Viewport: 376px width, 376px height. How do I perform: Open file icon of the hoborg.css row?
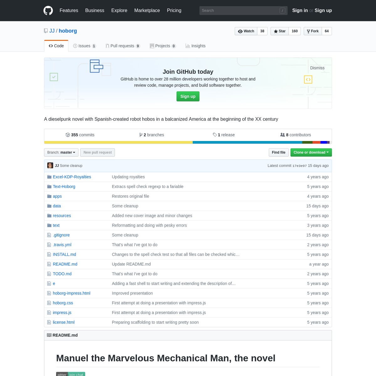pyautogui.click(x=49, y=303)
